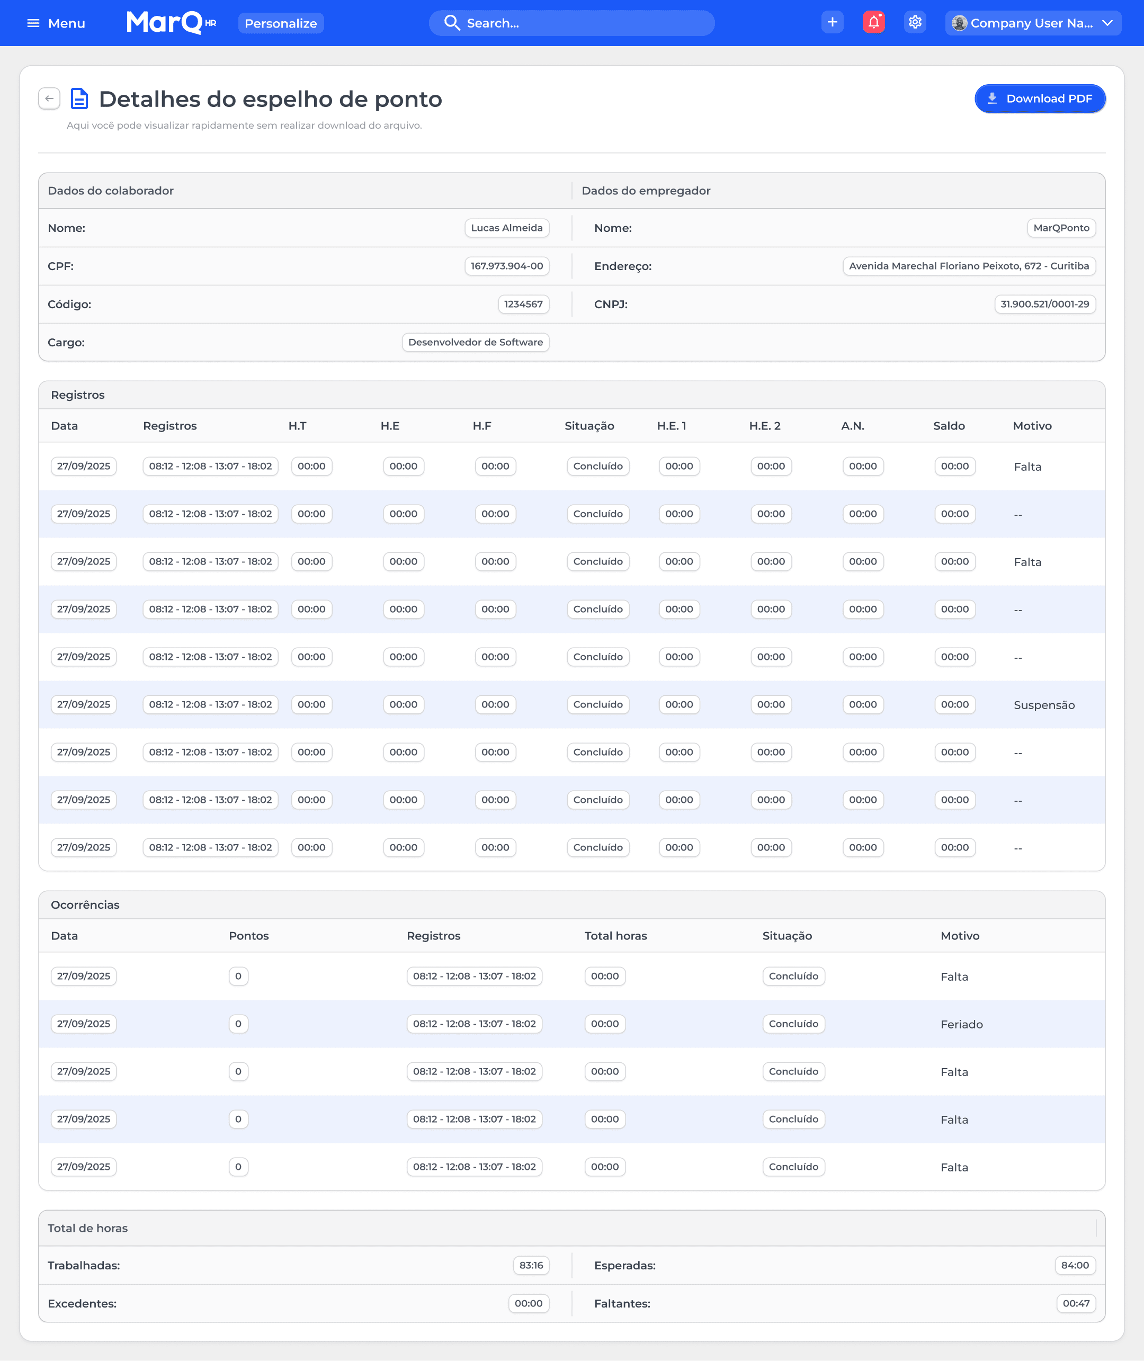This screenshot has width=1144, height=1361.
Task: Click the back arrow beside the page title
Action: (49, 98)
